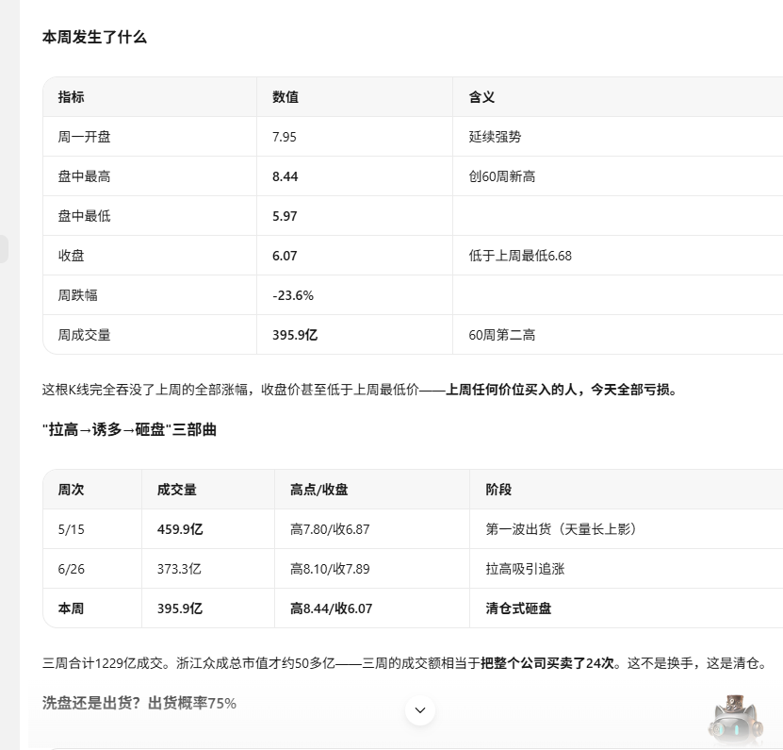
Task: Select column header 高点/收盘
Action: tap(318, 489)
